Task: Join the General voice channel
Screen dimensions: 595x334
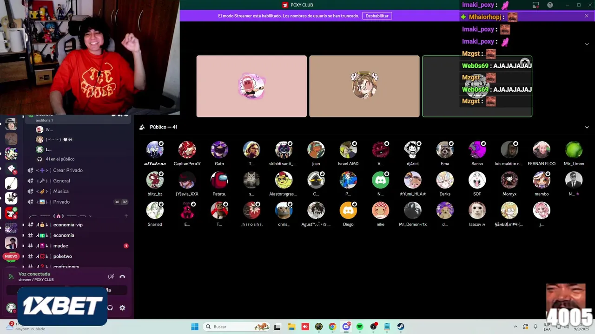Action: [x=77, y=181]
